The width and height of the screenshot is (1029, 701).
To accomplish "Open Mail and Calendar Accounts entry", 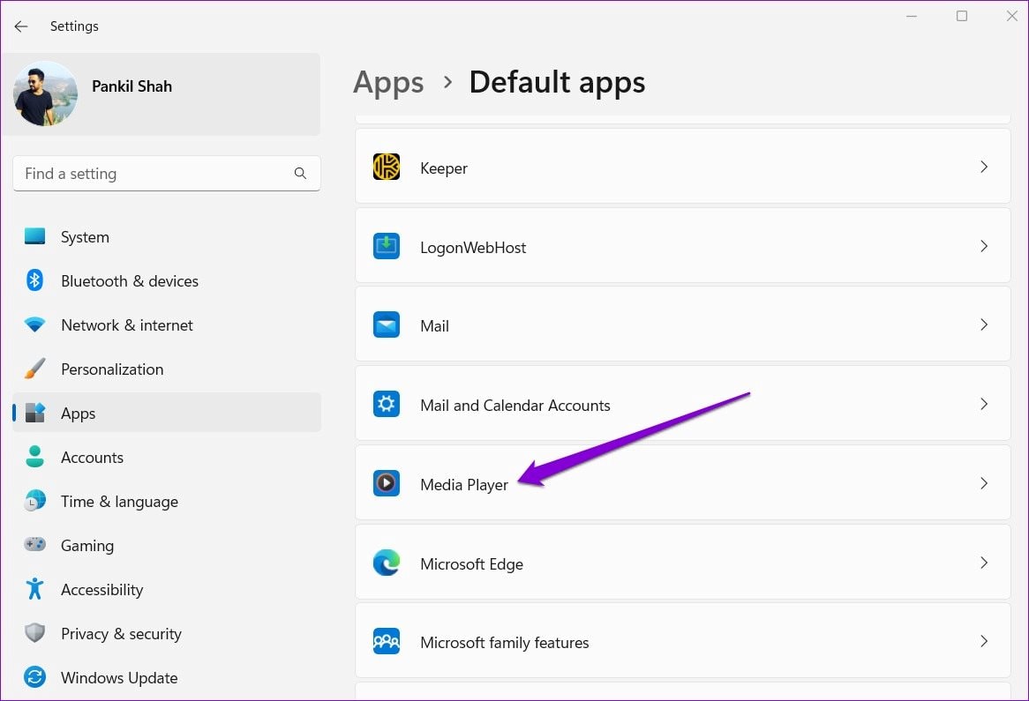I will pos(682,404).
